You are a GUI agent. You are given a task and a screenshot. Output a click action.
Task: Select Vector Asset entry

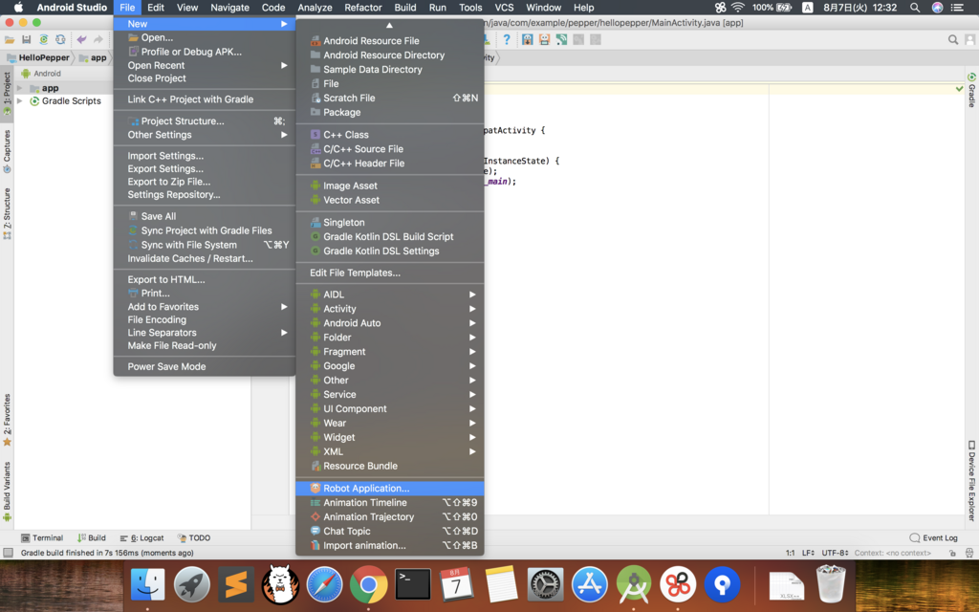[x=390, y=200]
